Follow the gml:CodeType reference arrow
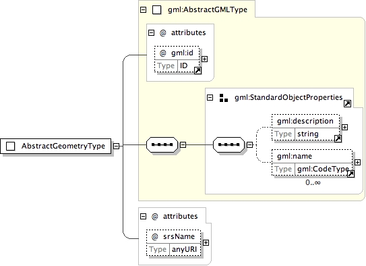The image size is (366, 266). (x=350, y=174)
